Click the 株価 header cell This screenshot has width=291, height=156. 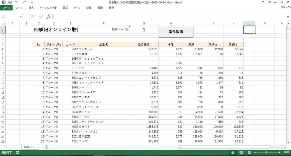[171, 45]
